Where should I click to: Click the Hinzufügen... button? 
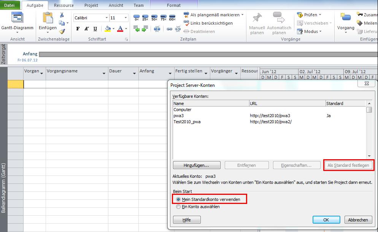[197, 165]
